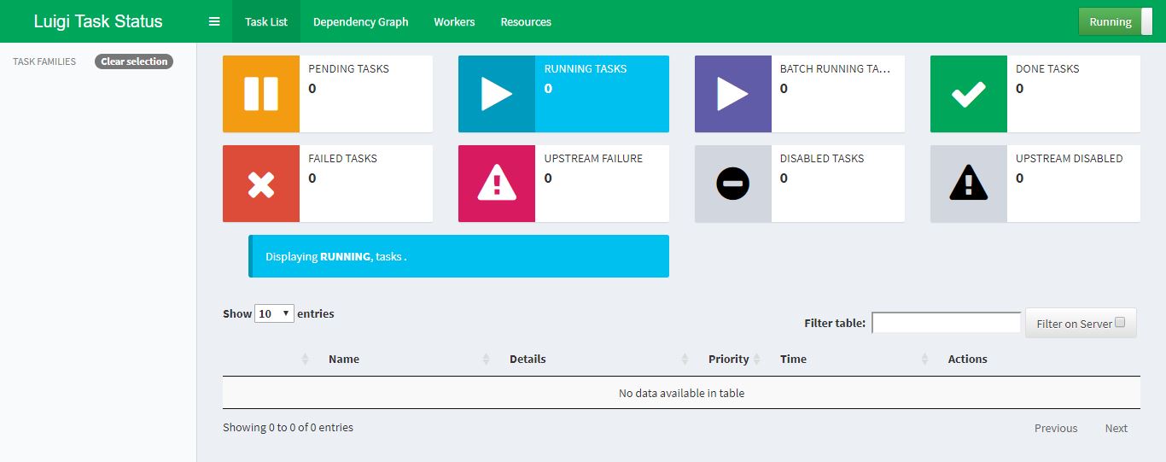Switch to the Task List tab
The image size is (1166, 462).
[266, 21]
